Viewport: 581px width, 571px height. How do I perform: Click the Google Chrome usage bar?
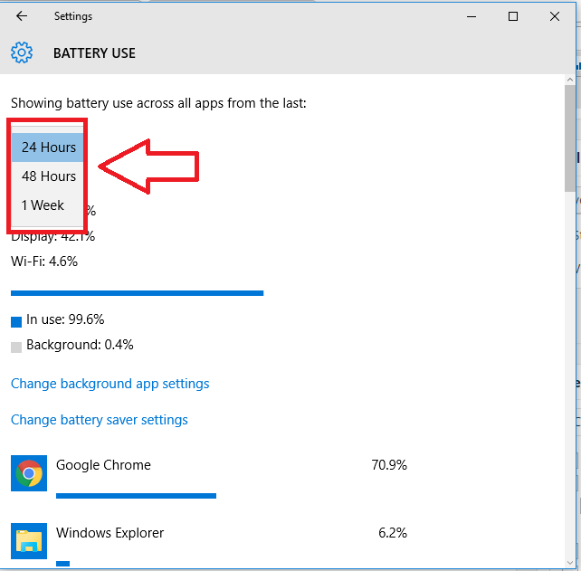[136, 496]
